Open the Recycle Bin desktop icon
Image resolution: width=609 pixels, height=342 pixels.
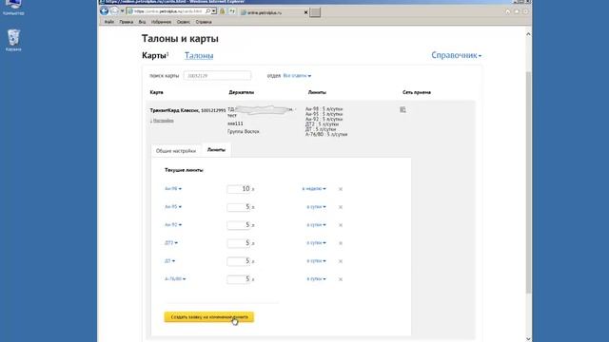13,40
